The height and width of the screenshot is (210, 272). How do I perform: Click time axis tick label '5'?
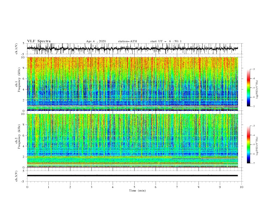coord(134,187)
